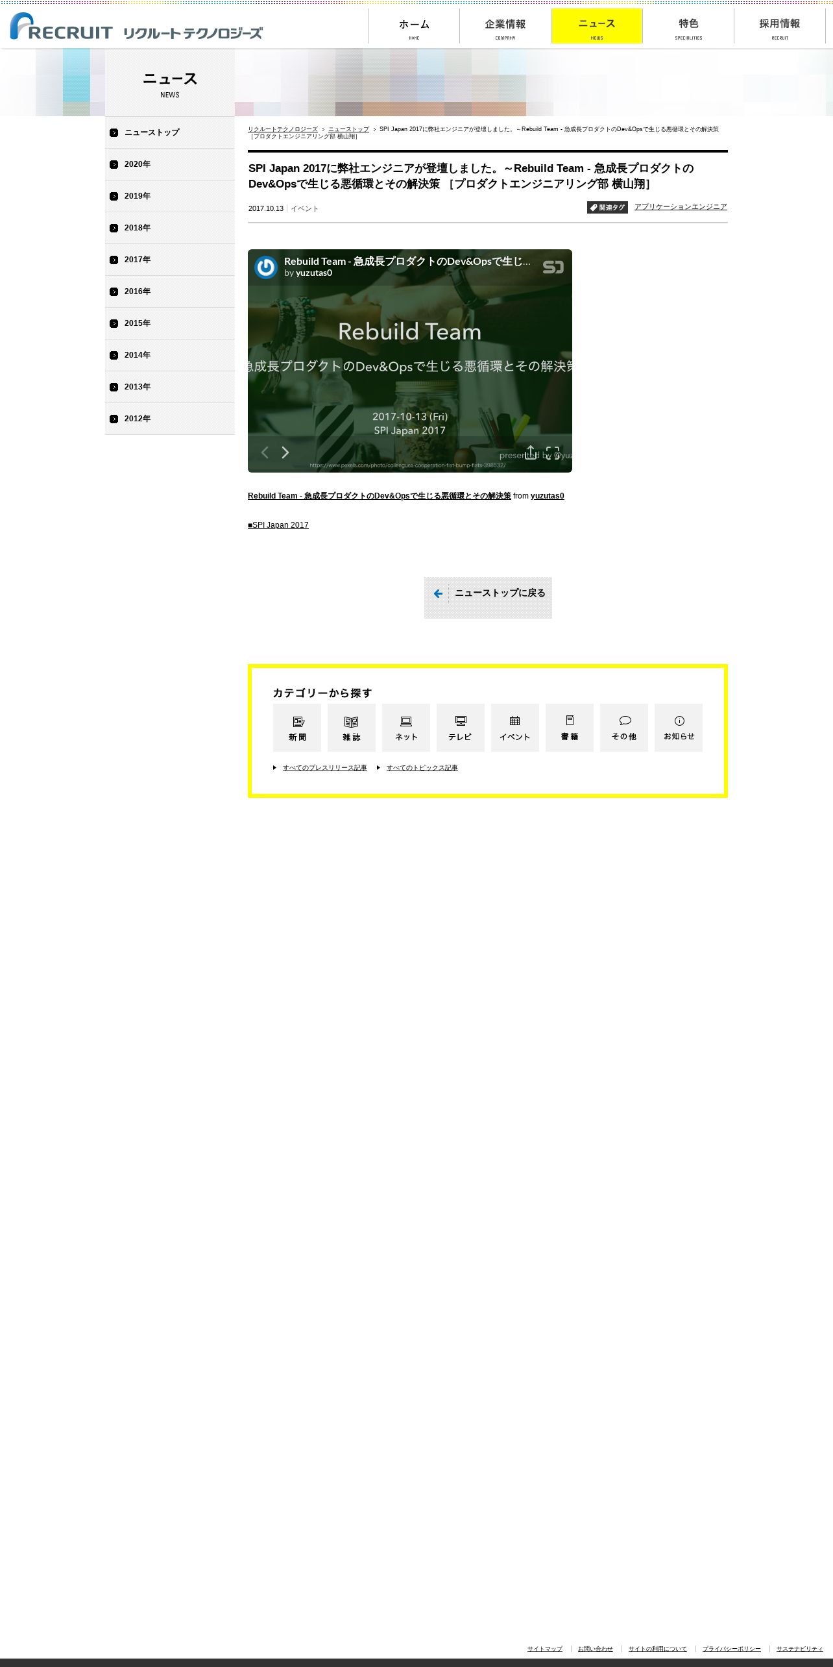Screen dimensions: 833x1667
Task: Select 雑誌 category icon
Action: coord(352,728)
